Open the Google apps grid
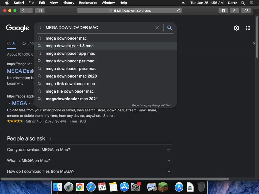The width and height of the screenshot is (259, 194). 248,28
